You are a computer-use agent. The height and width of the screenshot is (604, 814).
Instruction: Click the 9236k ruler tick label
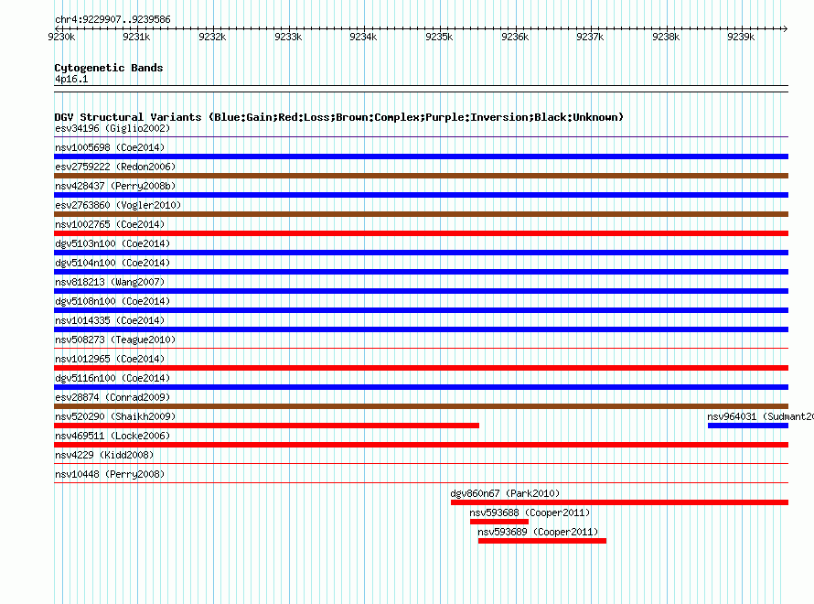tap(515, 37)
